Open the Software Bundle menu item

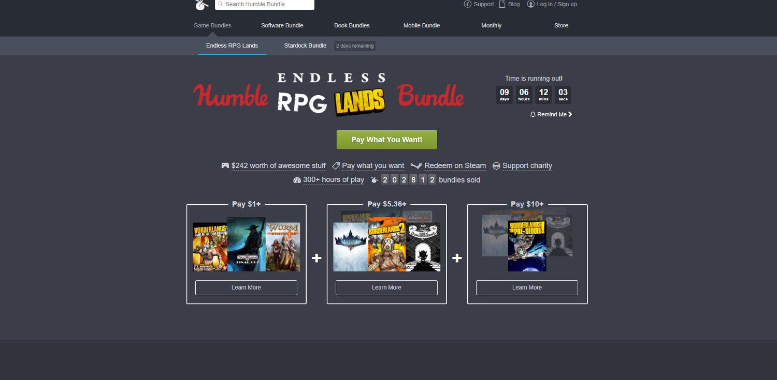(282, 25)
